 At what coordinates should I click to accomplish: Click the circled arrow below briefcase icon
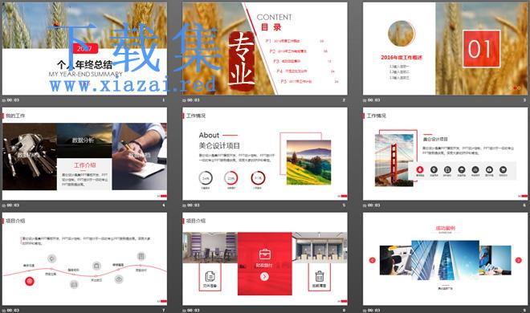(265, 277)
